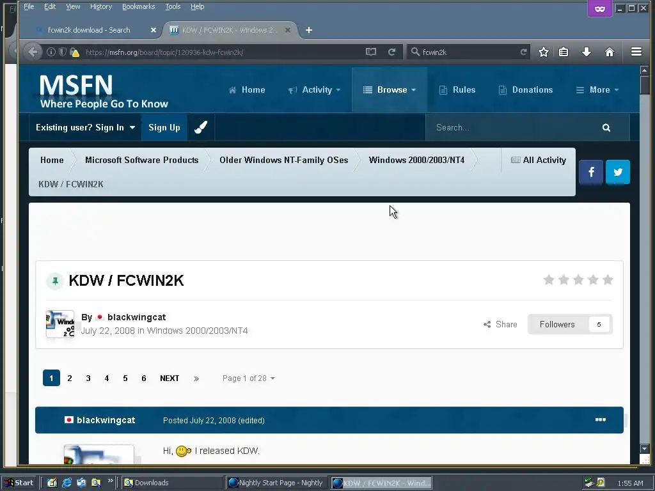View insecure connection warning triangle
The image size is (655, 491).
pos(75,52)
